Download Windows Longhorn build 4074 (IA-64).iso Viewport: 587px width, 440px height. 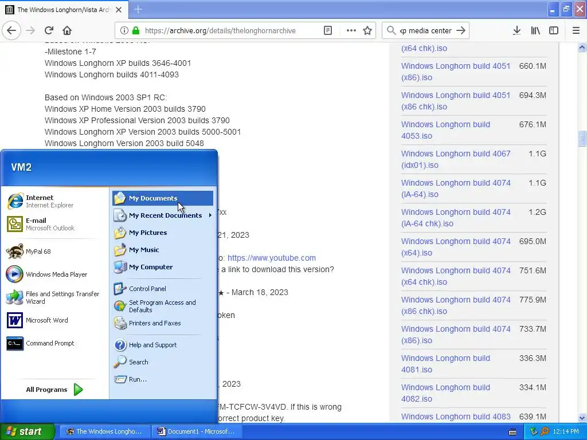[456, 188]
